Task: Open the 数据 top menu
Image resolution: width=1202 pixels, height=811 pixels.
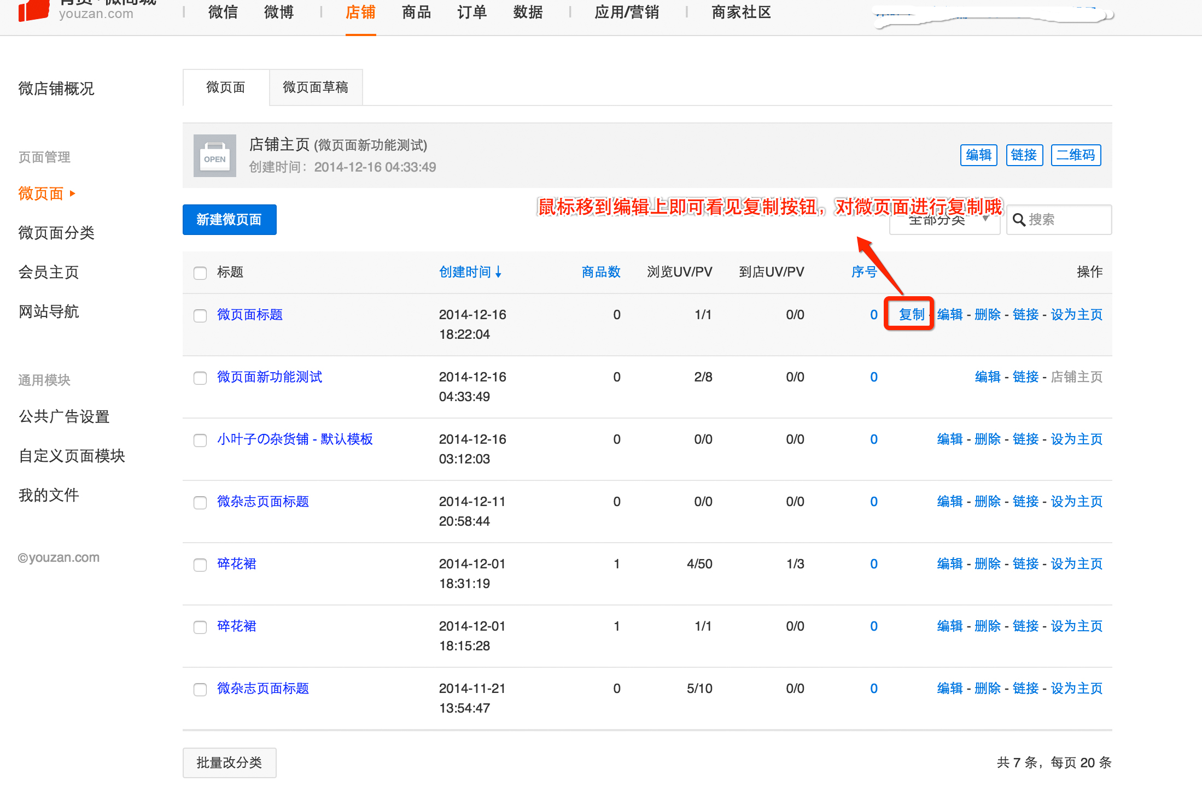Action: tap(528, 12)
